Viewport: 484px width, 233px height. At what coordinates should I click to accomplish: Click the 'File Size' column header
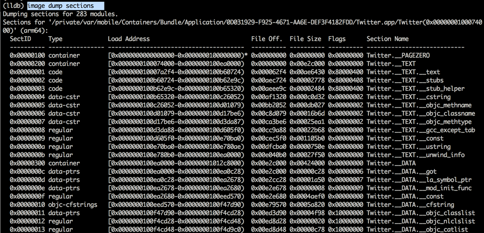pyautogui.click(x=305, y=39)
